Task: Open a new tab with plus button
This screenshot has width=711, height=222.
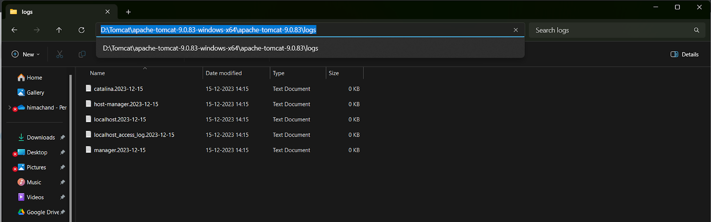Action: coord(128,12)
